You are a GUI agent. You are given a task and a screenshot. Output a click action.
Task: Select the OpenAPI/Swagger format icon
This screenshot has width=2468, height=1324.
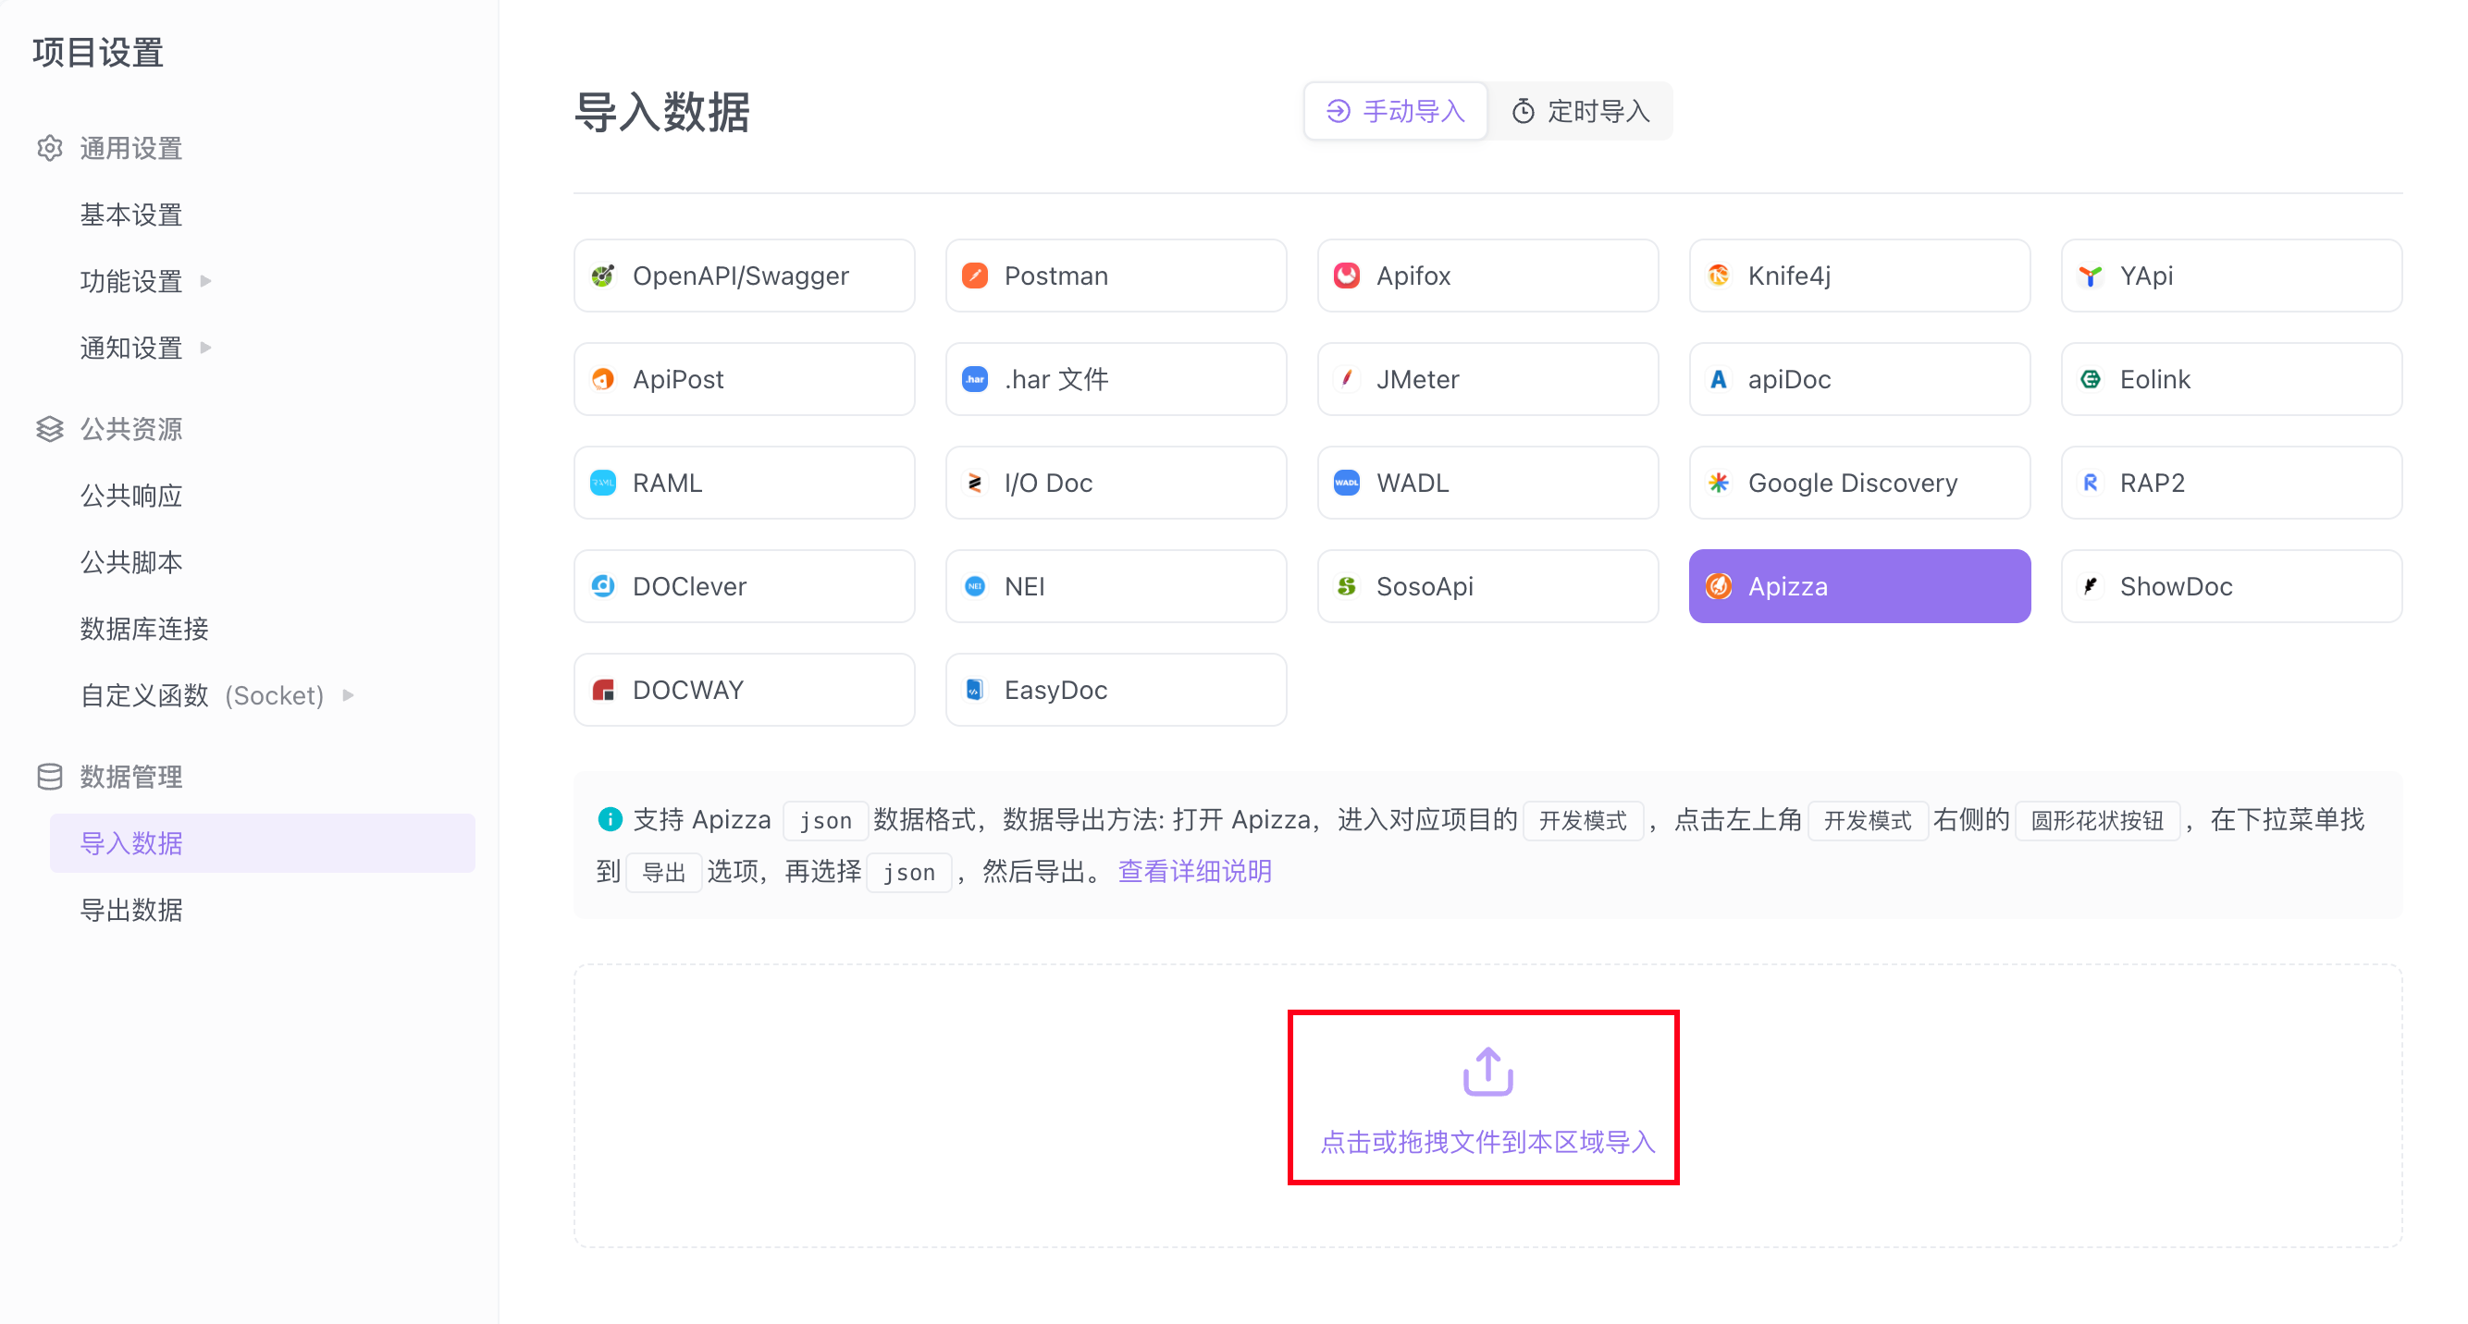coord(602,276)
